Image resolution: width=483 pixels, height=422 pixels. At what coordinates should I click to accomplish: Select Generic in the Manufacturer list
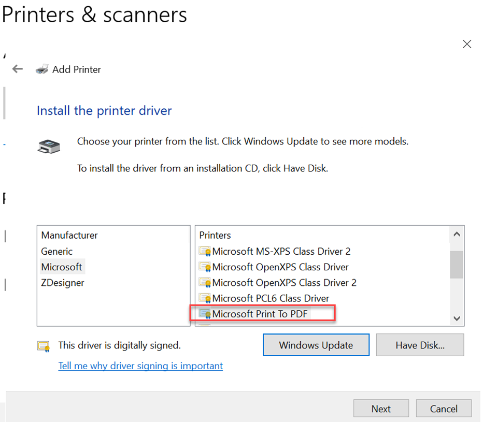tap(57, 251)
